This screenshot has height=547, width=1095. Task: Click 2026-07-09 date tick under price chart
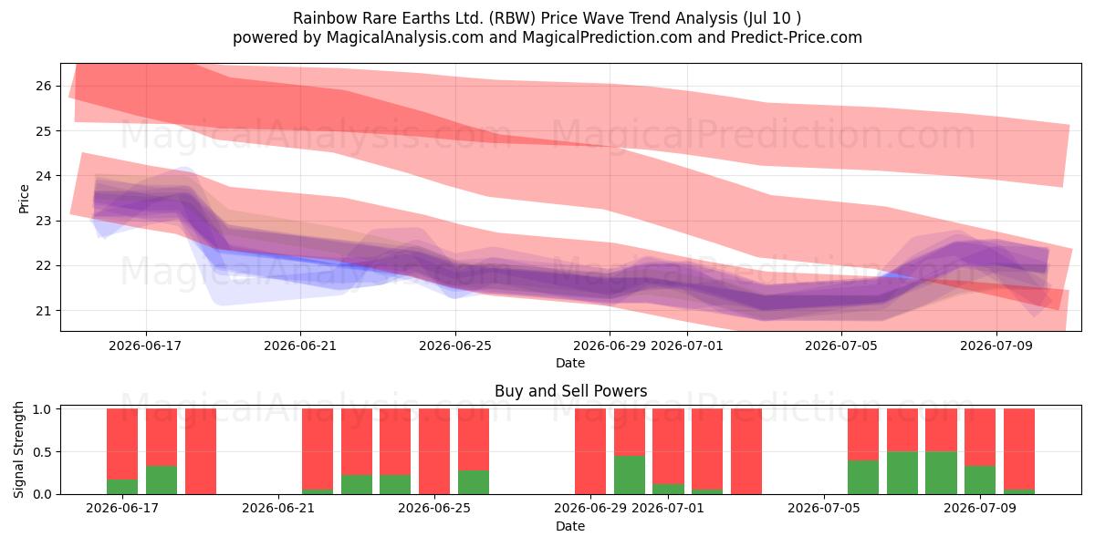coord(996,346)
